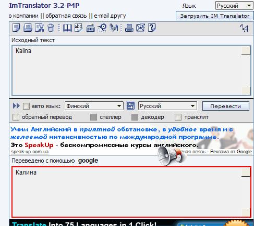254x226 pixels.
Task: Open the target language Русский dropdown
Action: [167, 106]
